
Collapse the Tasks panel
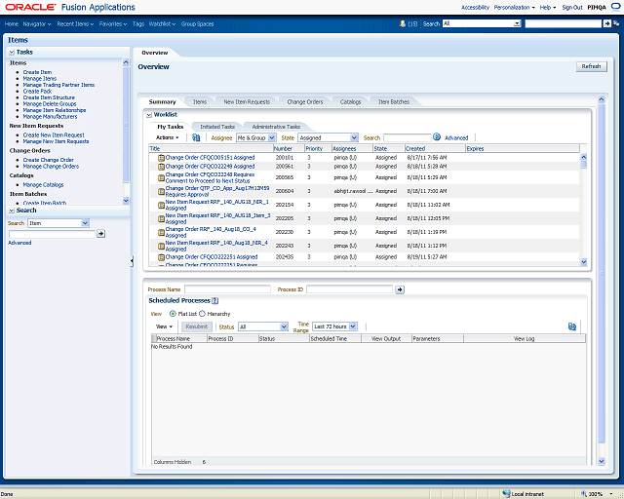(12, 52)
